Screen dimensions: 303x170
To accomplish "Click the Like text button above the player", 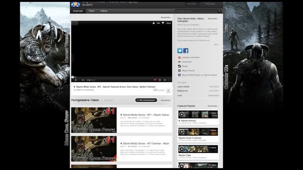I will click(158, 23).
